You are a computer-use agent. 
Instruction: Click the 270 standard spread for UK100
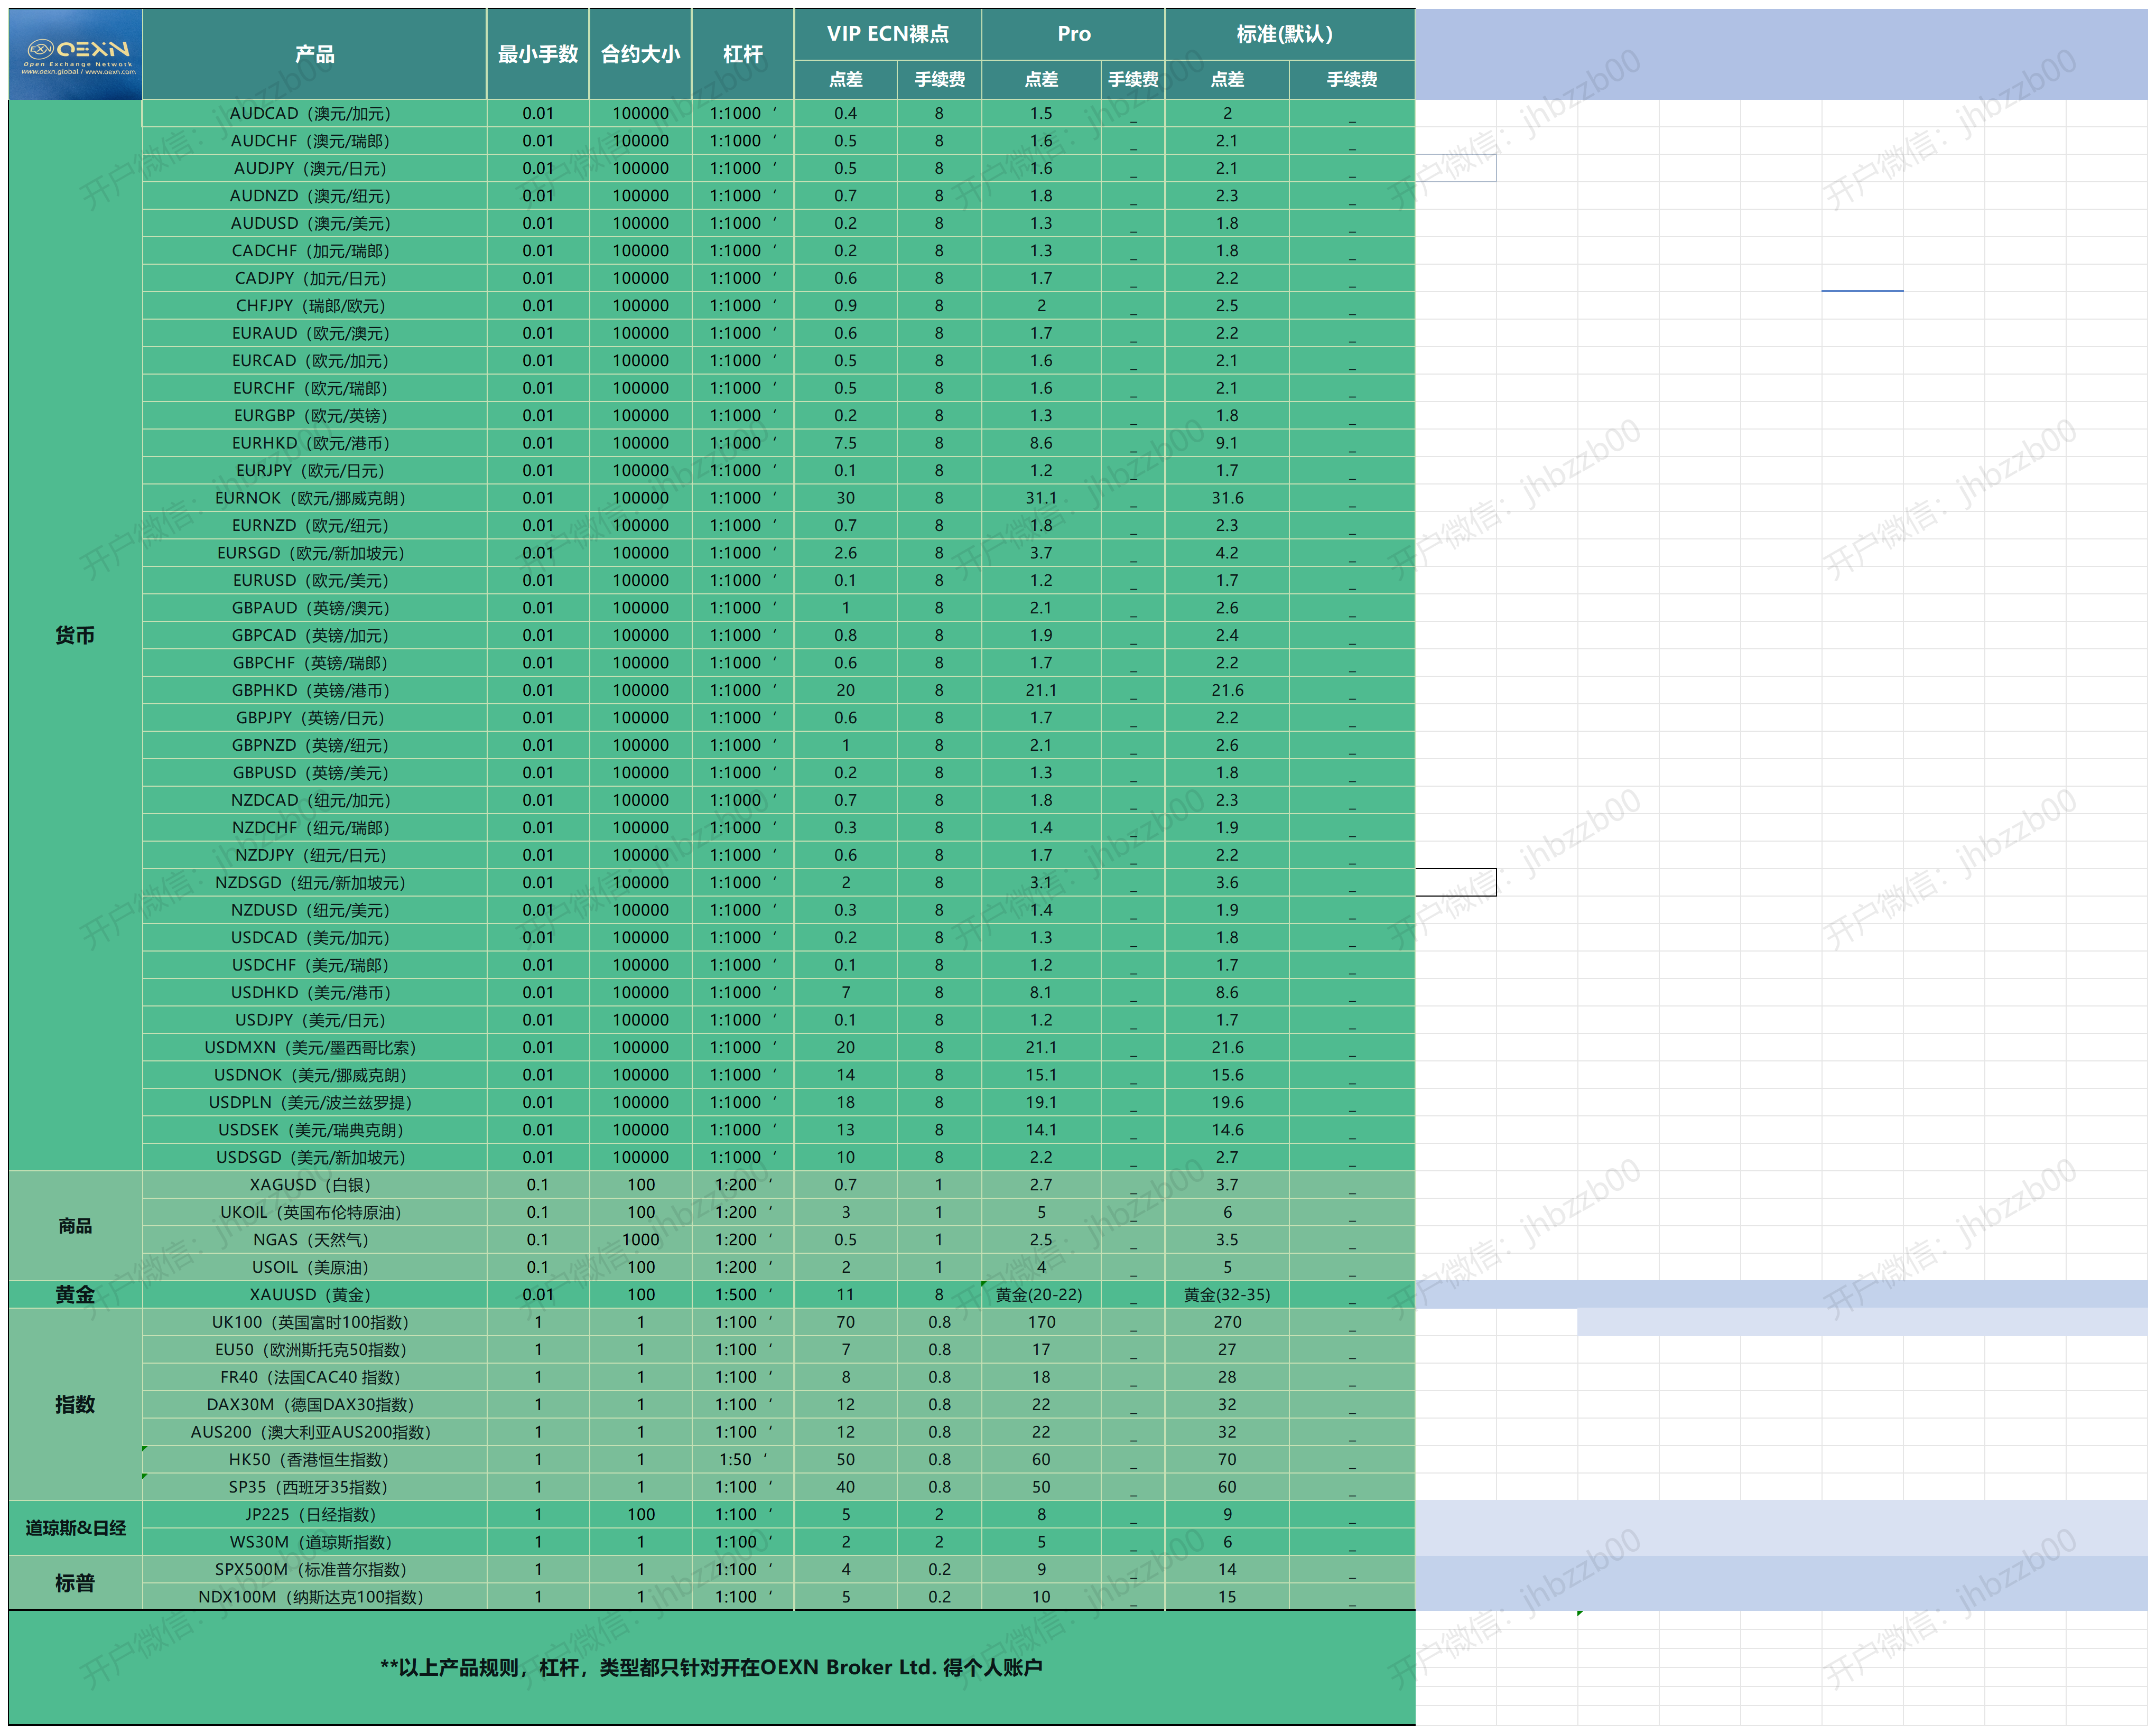pyautogui.click(x=1227, y=1322)
